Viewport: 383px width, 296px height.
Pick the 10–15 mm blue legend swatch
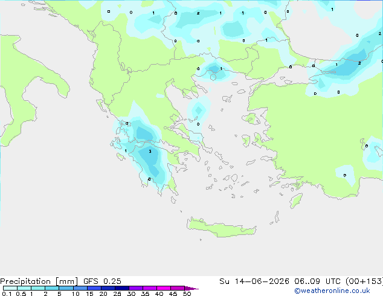(80, 288)
